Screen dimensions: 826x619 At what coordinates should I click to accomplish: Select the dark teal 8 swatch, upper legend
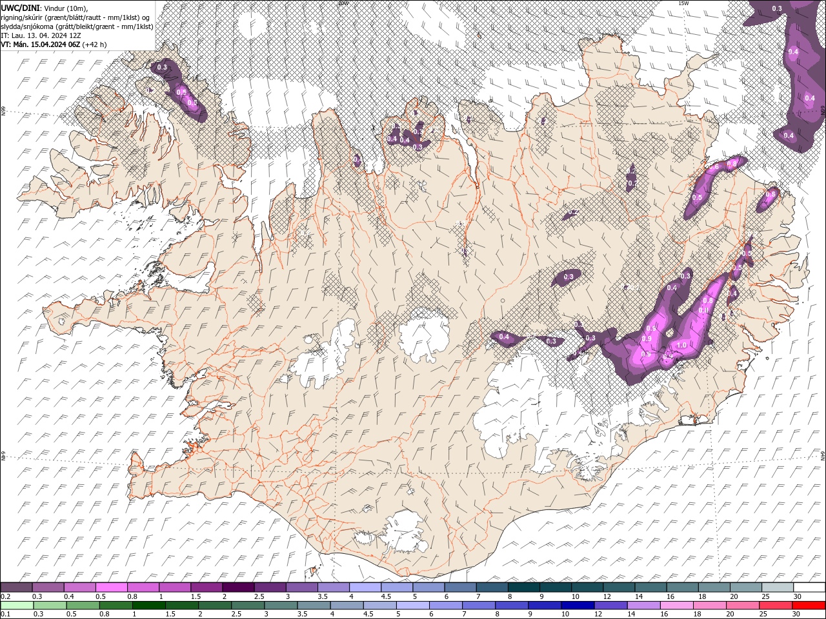pyautogui.click(x=524, y=587)
